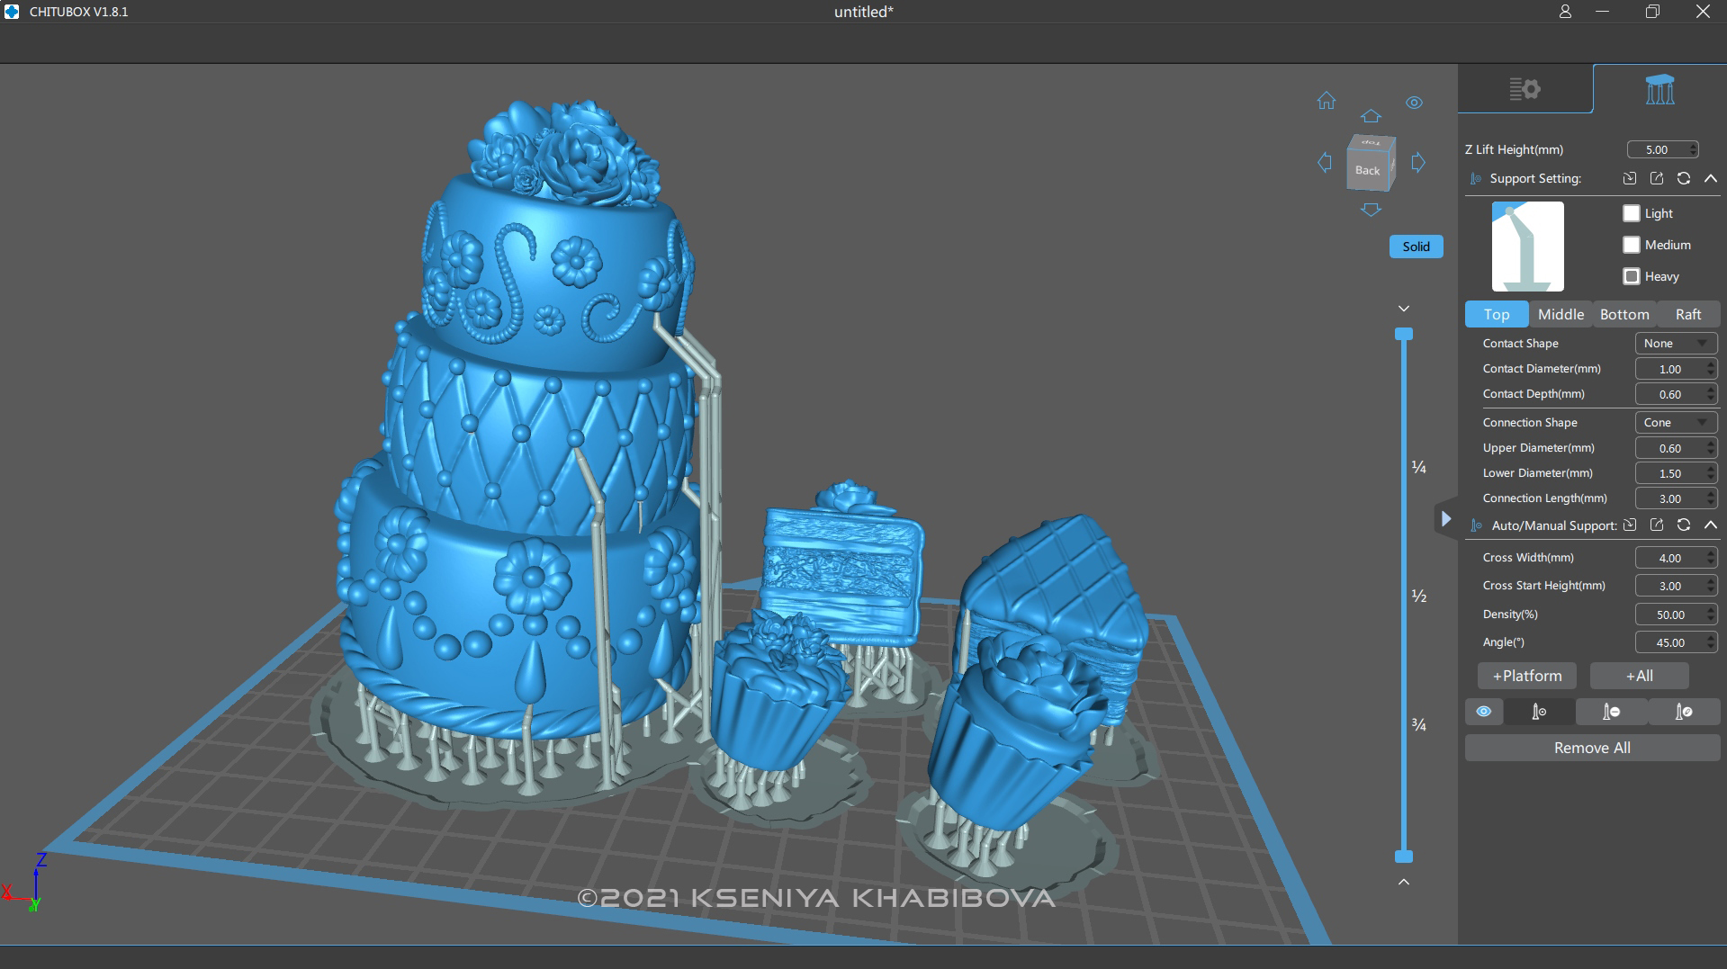The image size is (1727, 969).
Task: Click the +Platform support button
Action: pos(1526,676)
